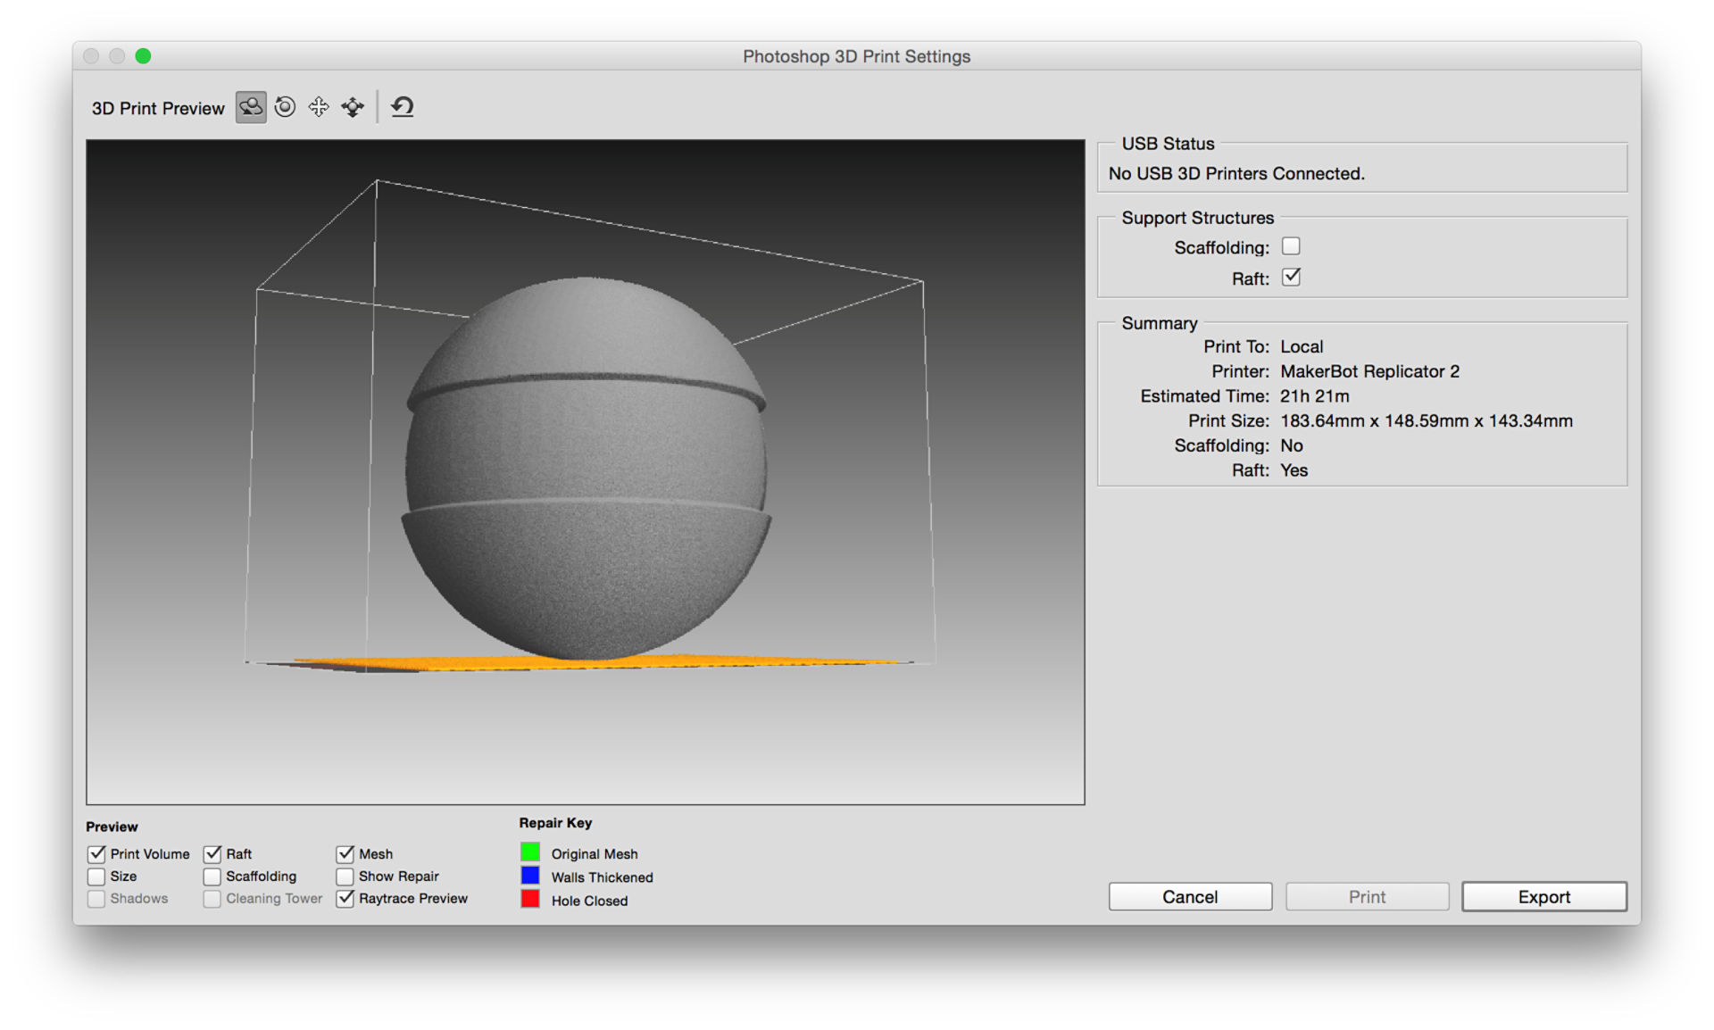
Task: Turn off the Mesh preview
Action: coord(345,853)
